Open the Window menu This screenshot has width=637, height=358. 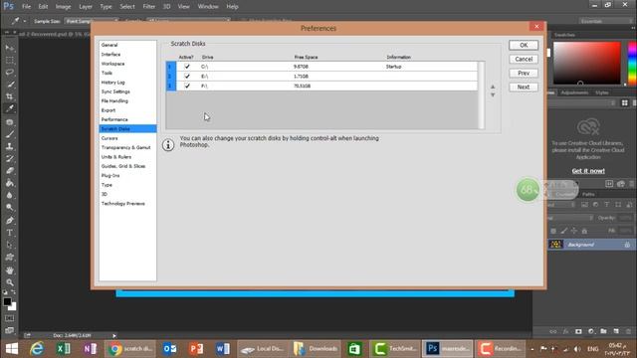click(208, 7)
